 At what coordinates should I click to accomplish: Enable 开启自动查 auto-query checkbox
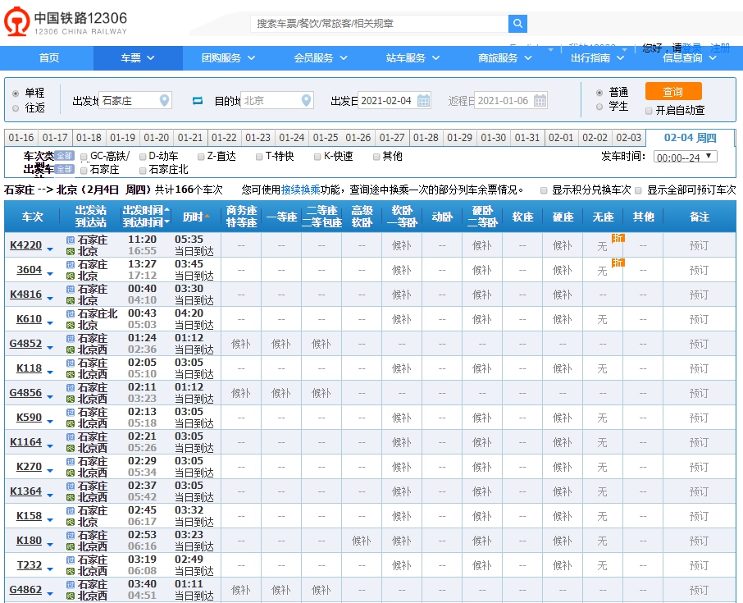[x=649, y=110]
